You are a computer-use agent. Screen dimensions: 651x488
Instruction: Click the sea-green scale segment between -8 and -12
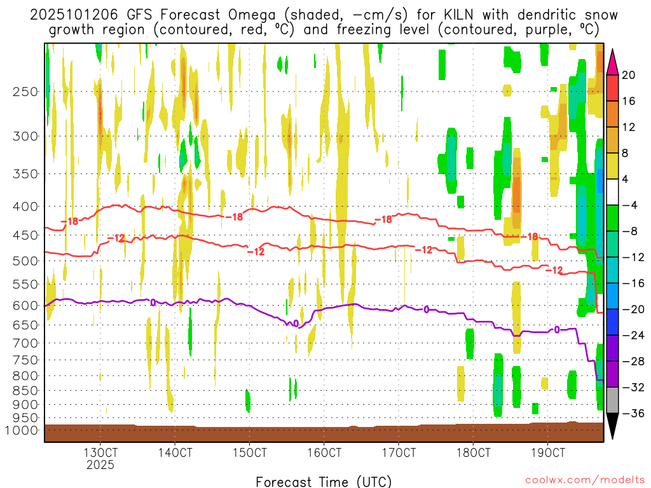[x=612, y=245]
